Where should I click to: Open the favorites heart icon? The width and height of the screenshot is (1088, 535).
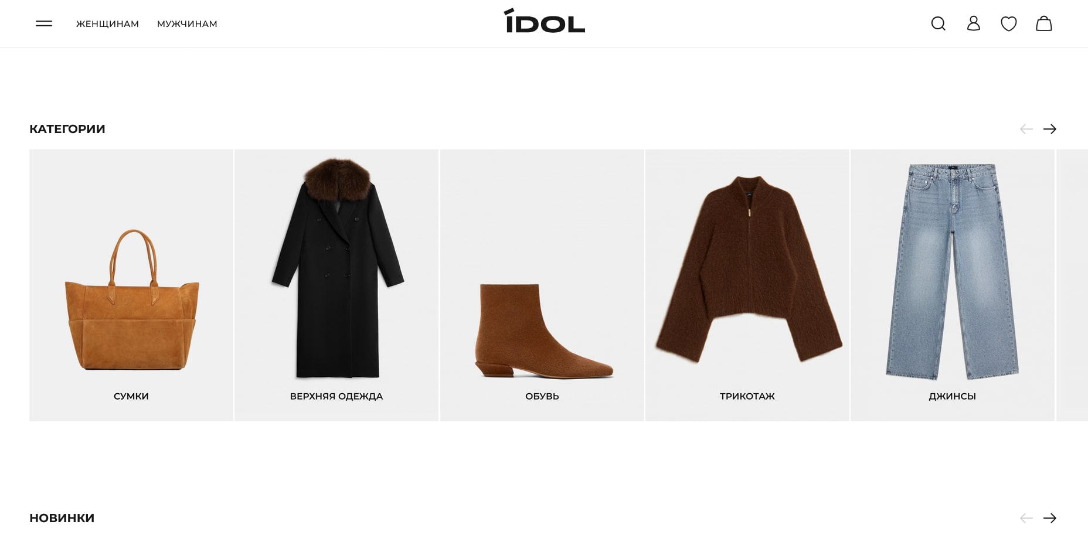pyautogui.click(x=1009, y=23)
